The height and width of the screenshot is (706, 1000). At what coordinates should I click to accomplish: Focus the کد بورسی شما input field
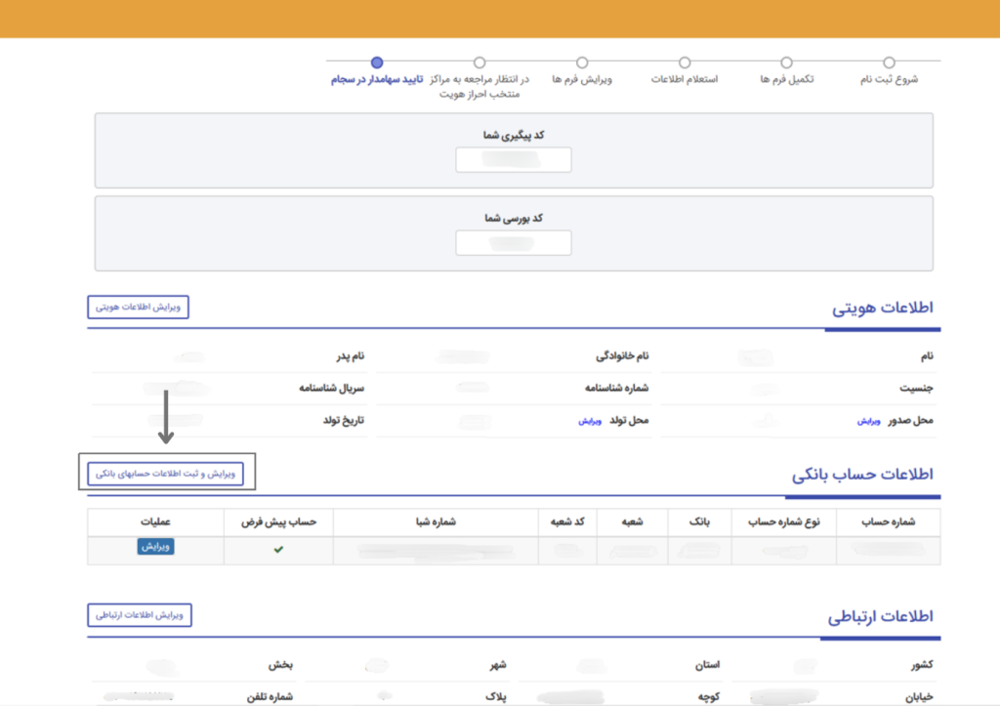pos(513,243)
